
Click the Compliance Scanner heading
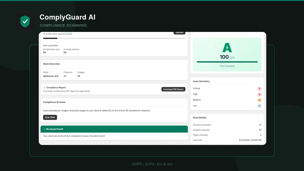[54, 102]
